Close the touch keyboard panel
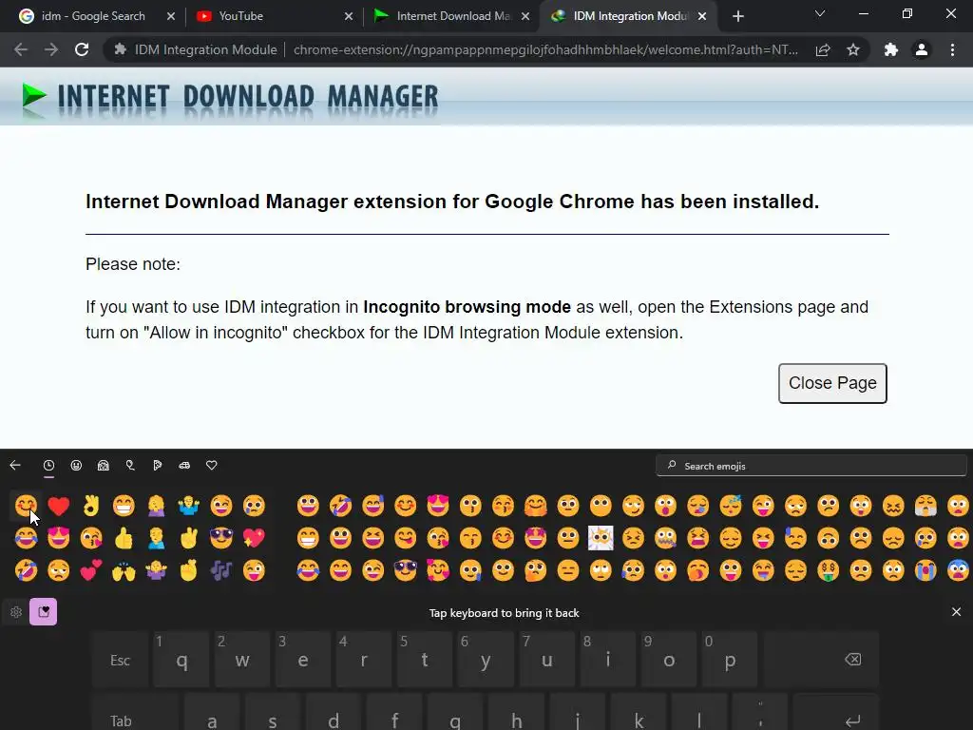This screenshot has width=973, height=730. point(956,612)
